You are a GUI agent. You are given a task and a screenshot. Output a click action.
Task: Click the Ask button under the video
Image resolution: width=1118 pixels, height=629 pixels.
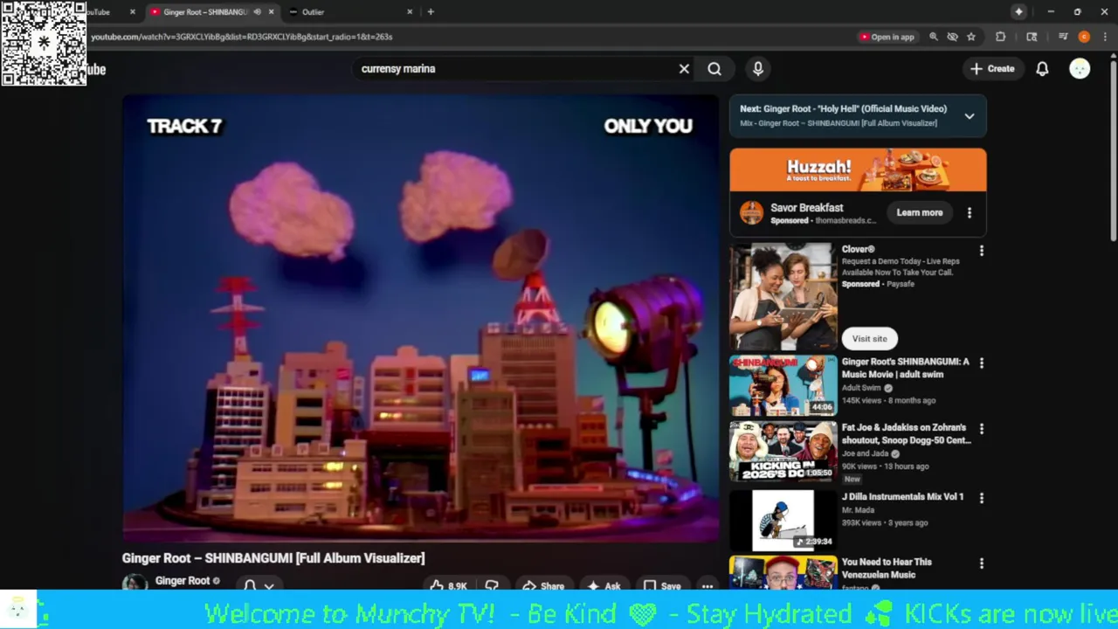604,586
